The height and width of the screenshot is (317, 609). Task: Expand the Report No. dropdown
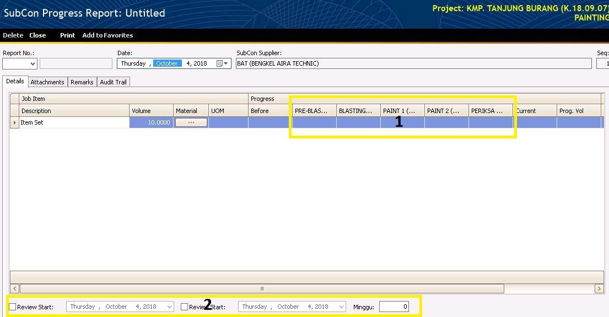click(33, 64)
